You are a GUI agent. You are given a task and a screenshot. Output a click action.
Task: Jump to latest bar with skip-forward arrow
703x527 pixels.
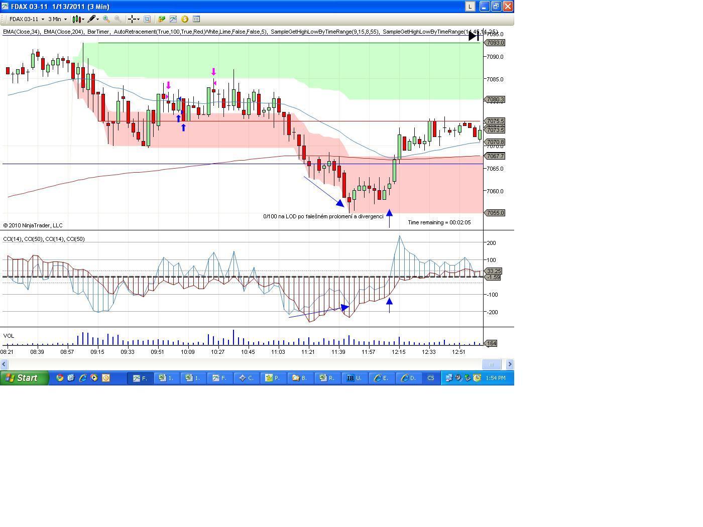474,36
